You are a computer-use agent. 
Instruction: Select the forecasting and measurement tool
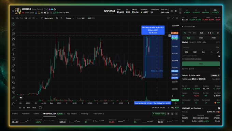pos(13,44)
